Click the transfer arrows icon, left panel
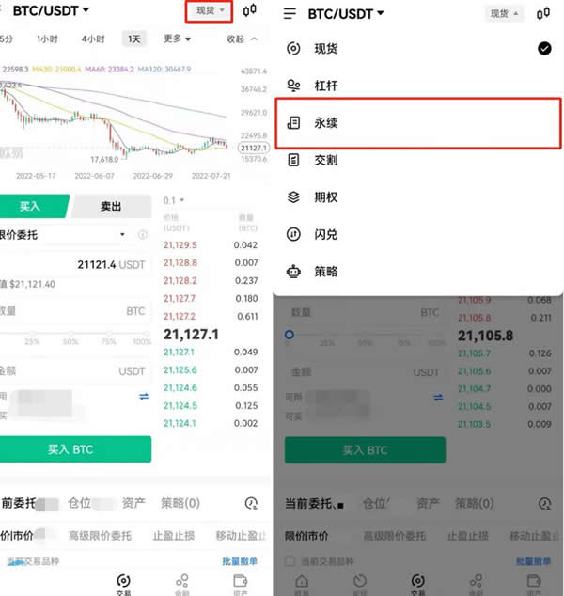Image resolution: width=564 pixels, height=596 pixels. pyautogui.click(x=144, y=397)
